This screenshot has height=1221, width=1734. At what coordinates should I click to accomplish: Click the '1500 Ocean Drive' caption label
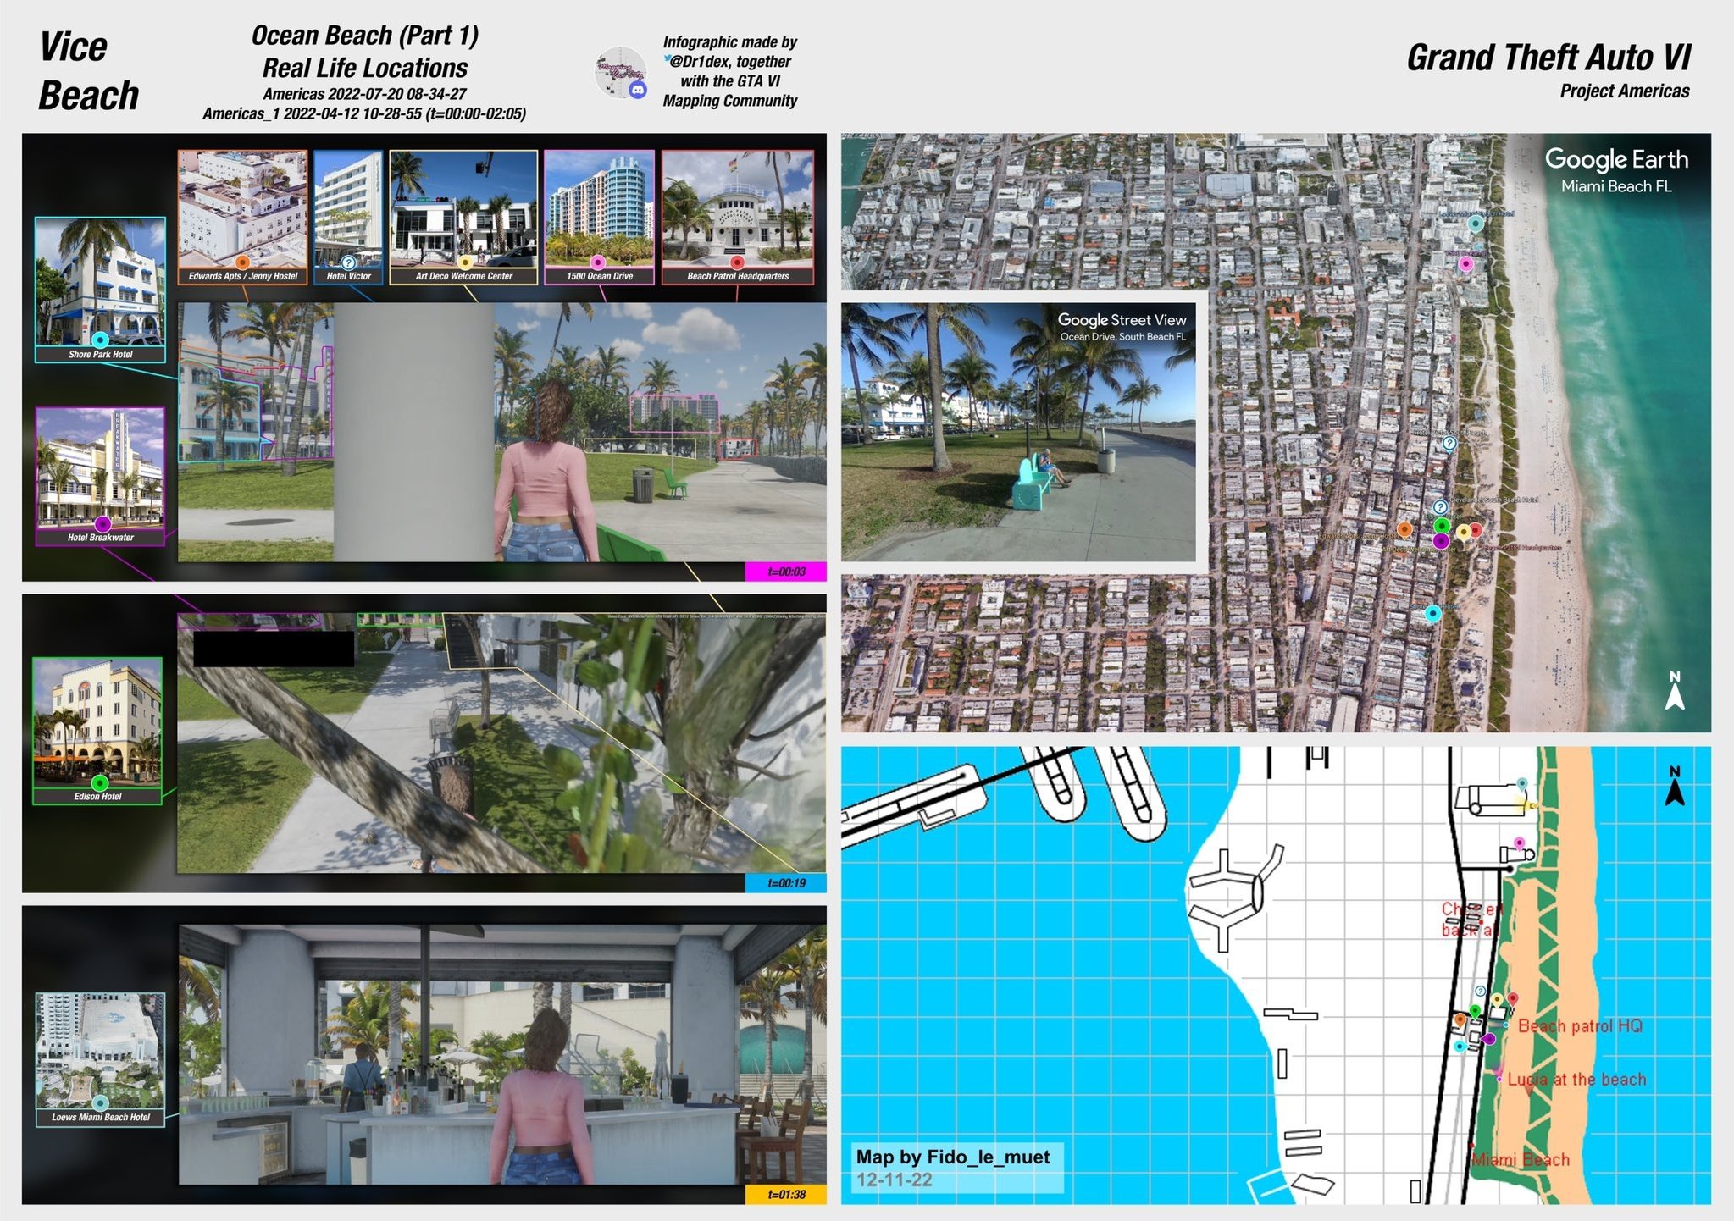tap(599, 276)
